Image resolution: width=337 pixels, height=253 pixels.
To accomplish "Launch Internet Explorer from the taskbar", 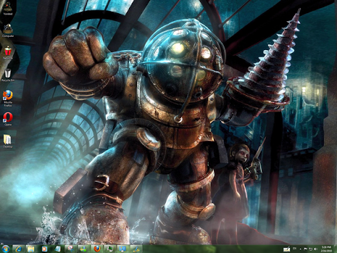I will [18, 249].
